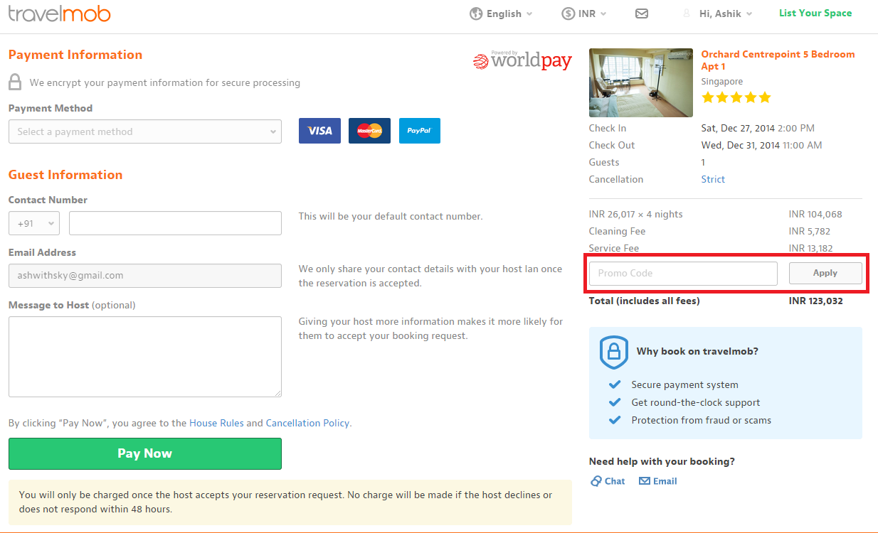Click the apartment photo thumbnail
878x533 pixels.
[641, 82]
